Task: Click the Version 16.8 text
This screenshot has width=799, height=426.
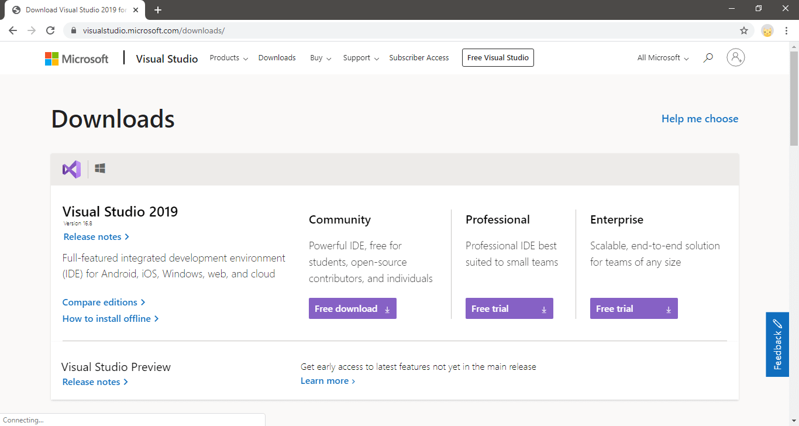Action: (x=78, y=224)
